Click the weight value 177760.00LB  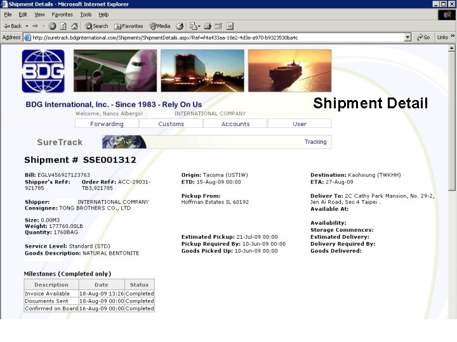coord(66,226)
